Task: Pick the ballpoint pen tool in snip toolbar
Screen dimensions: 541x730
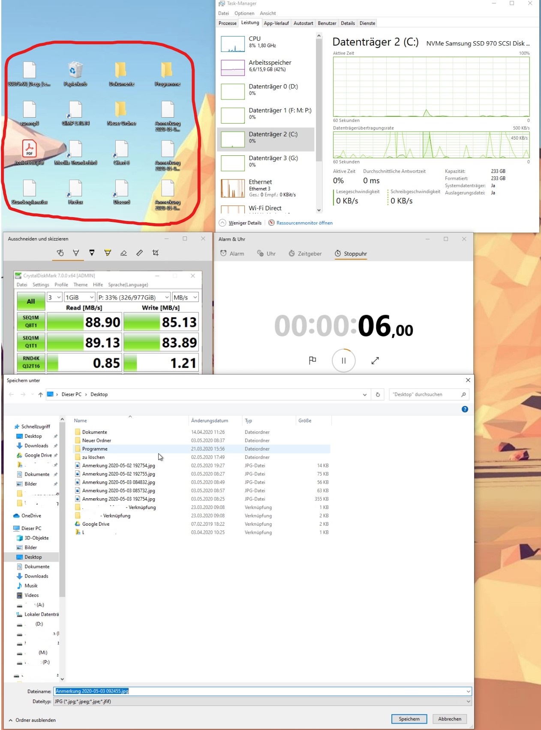Action: (76, 253)
